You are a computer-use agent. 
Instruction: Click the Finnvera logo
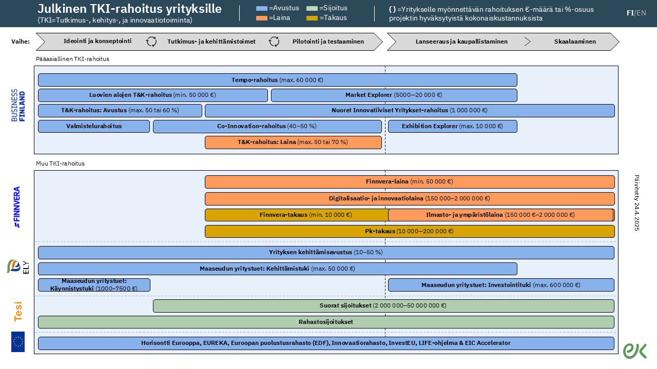[x=17, y=207]
